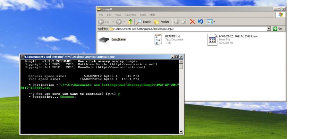Screen dimensions: 313x139
Task: Open the Back button history dropdown
Action: [x=113, y=22]
